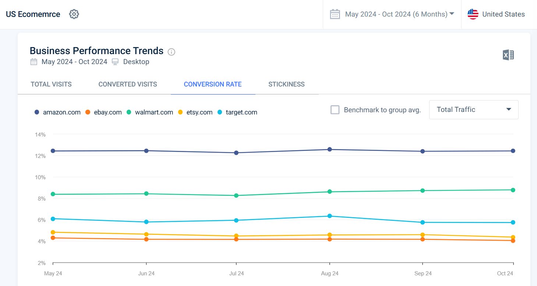The image size is (537, 286).
Task: Enable Benchmark to group avg. checkbox
Action: (335, 110)
